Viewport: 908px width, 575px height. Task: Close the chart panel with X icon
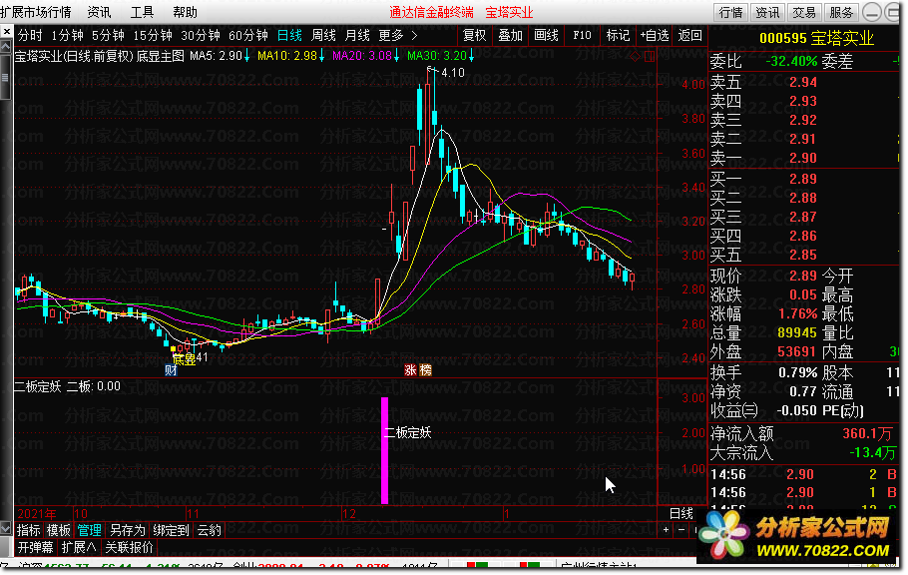(x=6, y=31)
